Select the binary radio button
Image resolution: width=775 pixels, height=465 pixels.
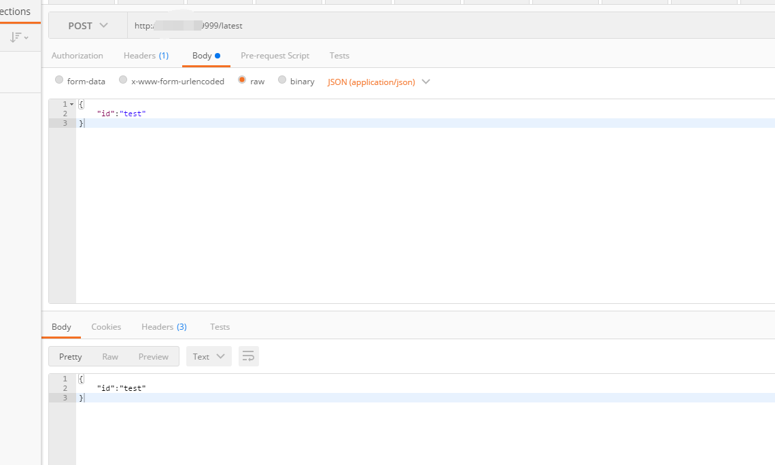[282, 80]
